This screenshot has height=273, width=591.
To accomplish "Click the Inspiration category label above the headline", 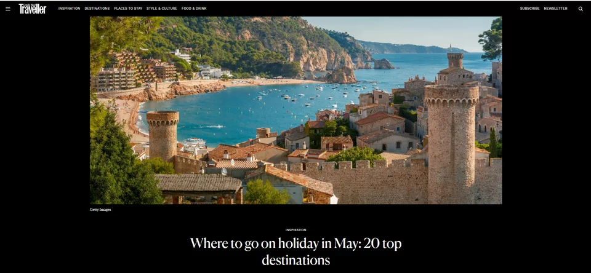I will (295, 230).
